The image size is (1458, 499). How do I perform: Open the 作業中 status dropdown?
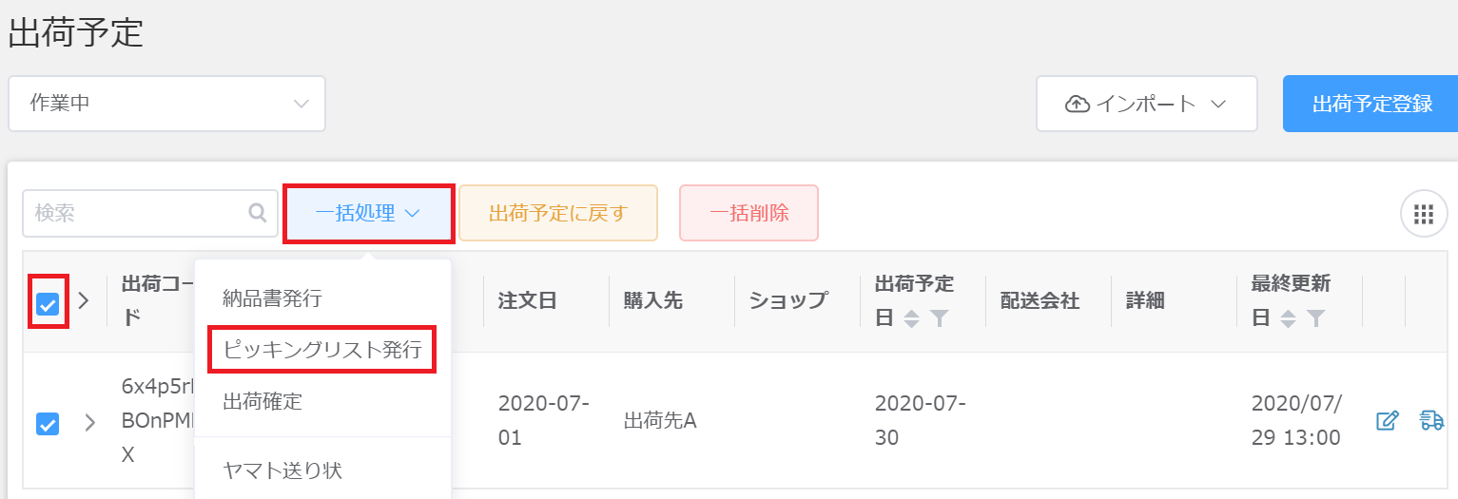tap(166, 104)
